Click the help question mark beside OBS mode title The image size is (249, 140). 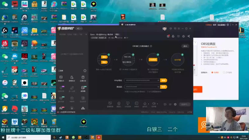click(x=151, y=46)
